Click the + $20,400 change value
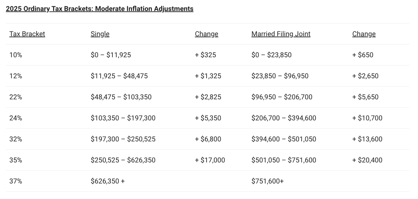The image size is (418, 199). coord(367,160)
